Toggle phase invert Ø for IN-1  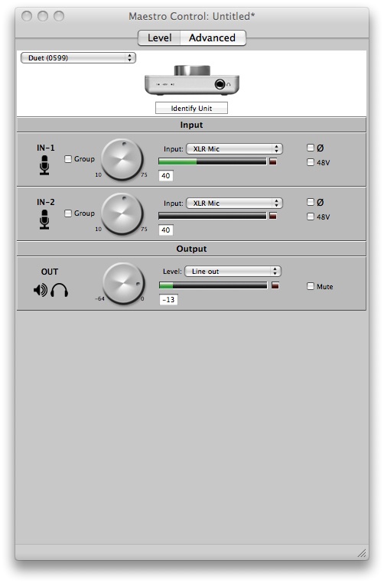[311, 148]
